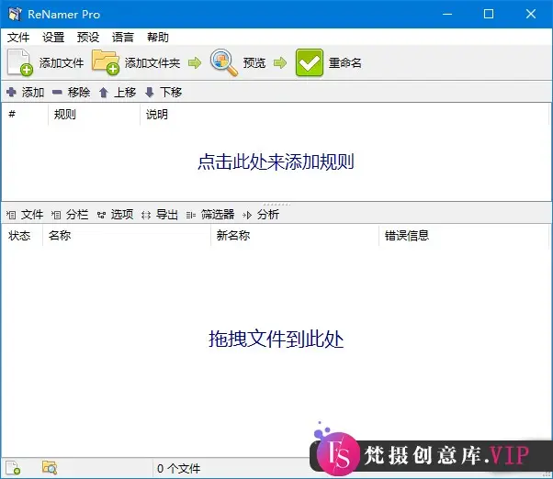Click the 说明 column header

pyautogui.click(x=344, y=114)
